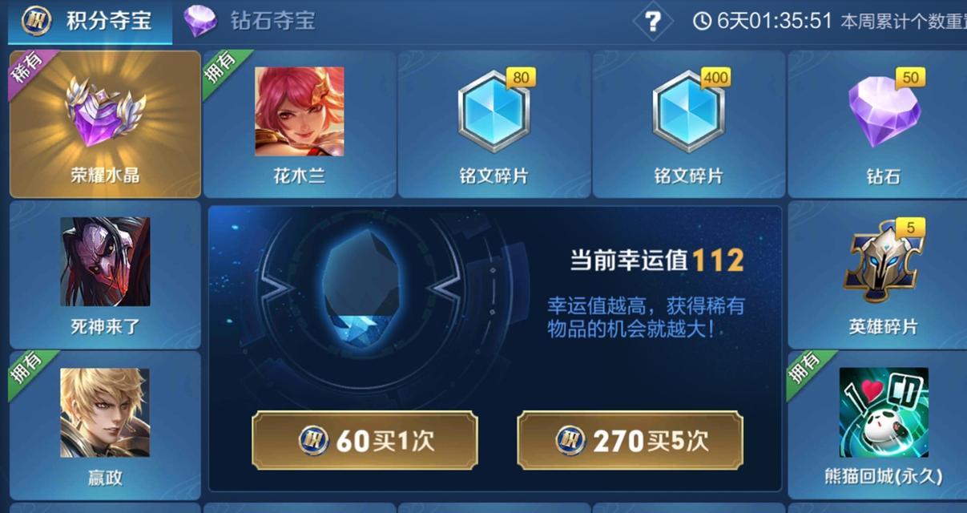
Task: Tap the 花木兰 hero portrait
Action: click(300, 111)
